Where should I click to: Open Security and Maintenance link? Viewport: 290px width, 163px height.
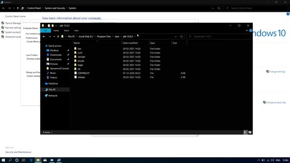[18, 152]
